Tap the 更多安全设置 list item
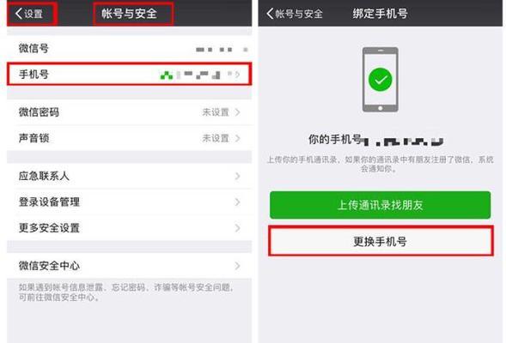The image size is (506, 343). (129, 228)
